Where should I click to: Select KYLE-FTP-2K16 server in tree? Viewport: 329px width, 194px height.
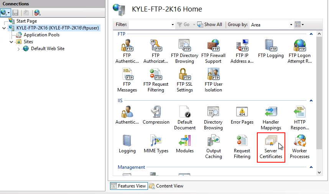point(58,28)
